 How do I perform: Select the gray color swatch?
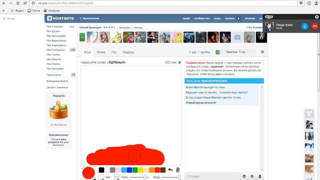point(112,170)
